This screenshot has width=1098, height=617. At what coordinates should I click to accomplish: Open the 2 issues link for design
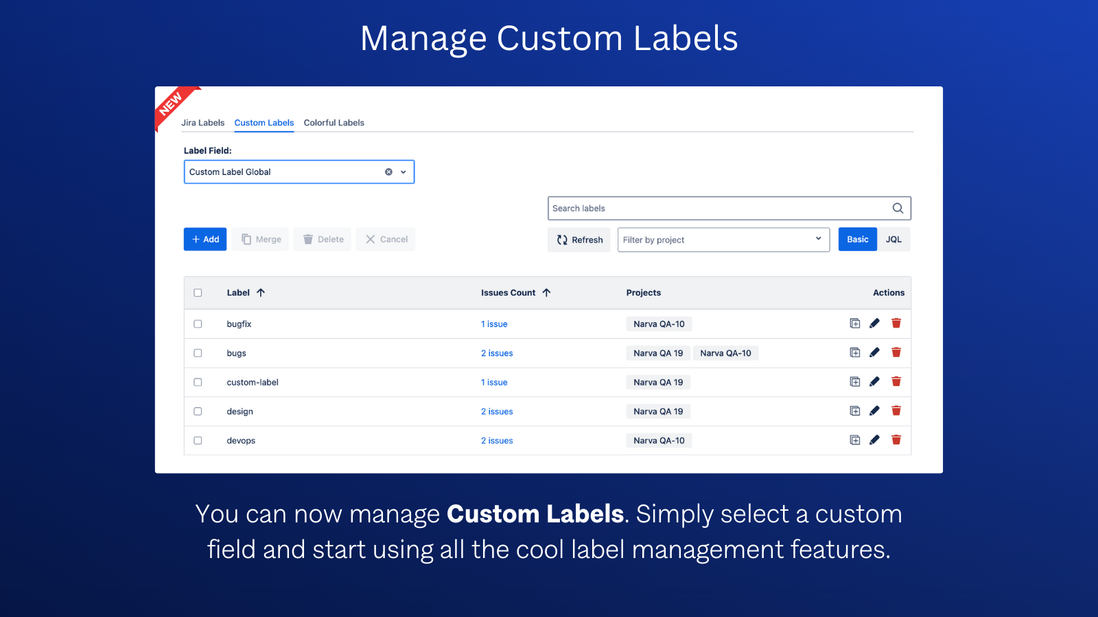coord(497,411)
